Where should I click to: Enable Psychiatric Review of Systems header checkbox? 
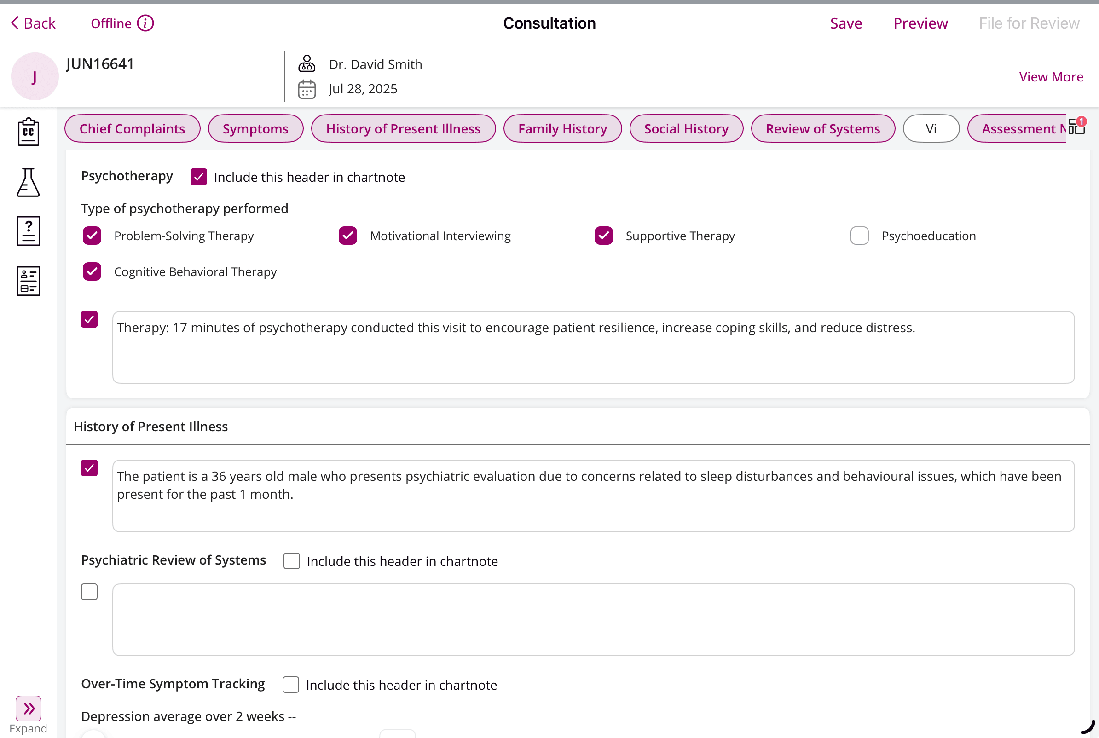pos(291,561)
